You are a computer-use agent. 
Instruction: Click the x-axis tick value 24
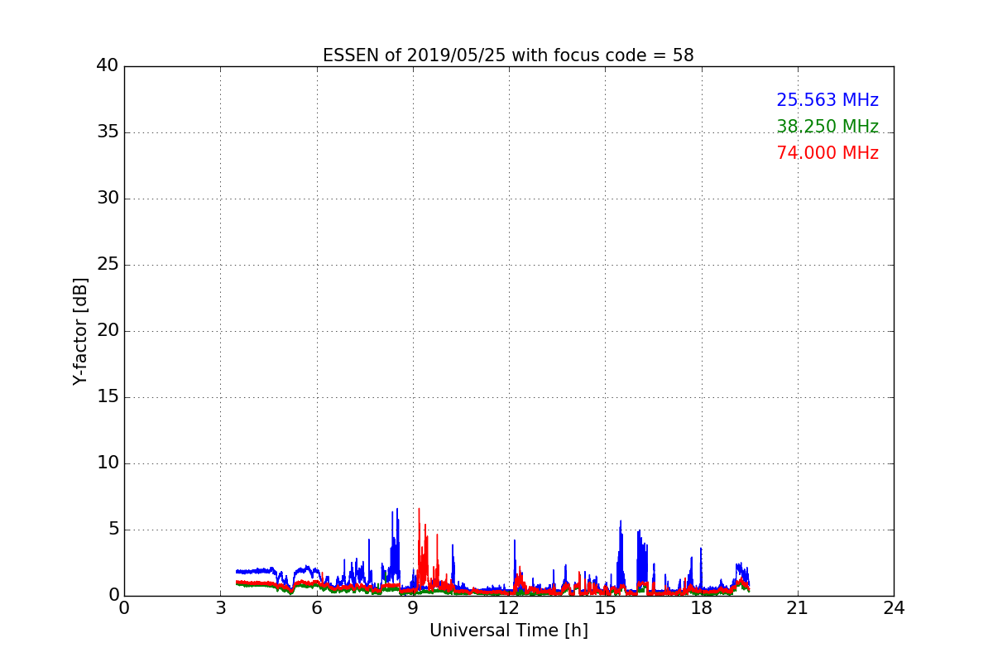tap(894, 608)
